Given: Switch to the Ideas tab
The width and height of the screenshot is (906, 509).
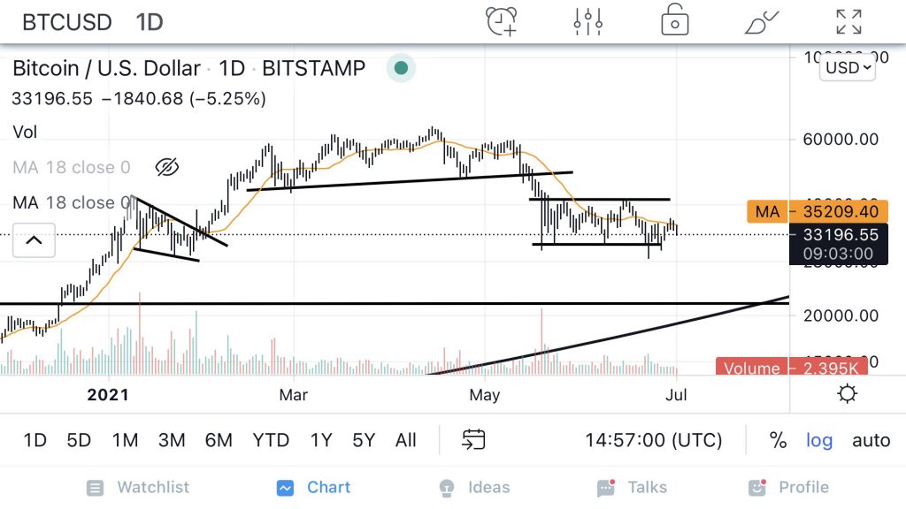Looking at the screenshot, I should tap(474, 487).
